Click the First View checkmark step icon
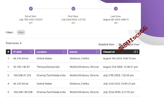This screenshot has width=164, height=103. pos(73,8)
